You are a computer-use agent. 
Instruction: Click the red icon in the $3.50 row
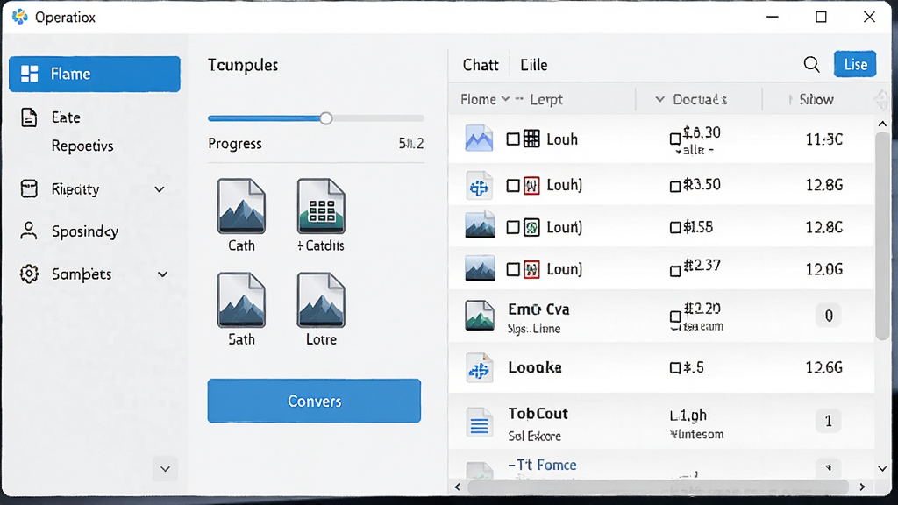tap(531, 186)
